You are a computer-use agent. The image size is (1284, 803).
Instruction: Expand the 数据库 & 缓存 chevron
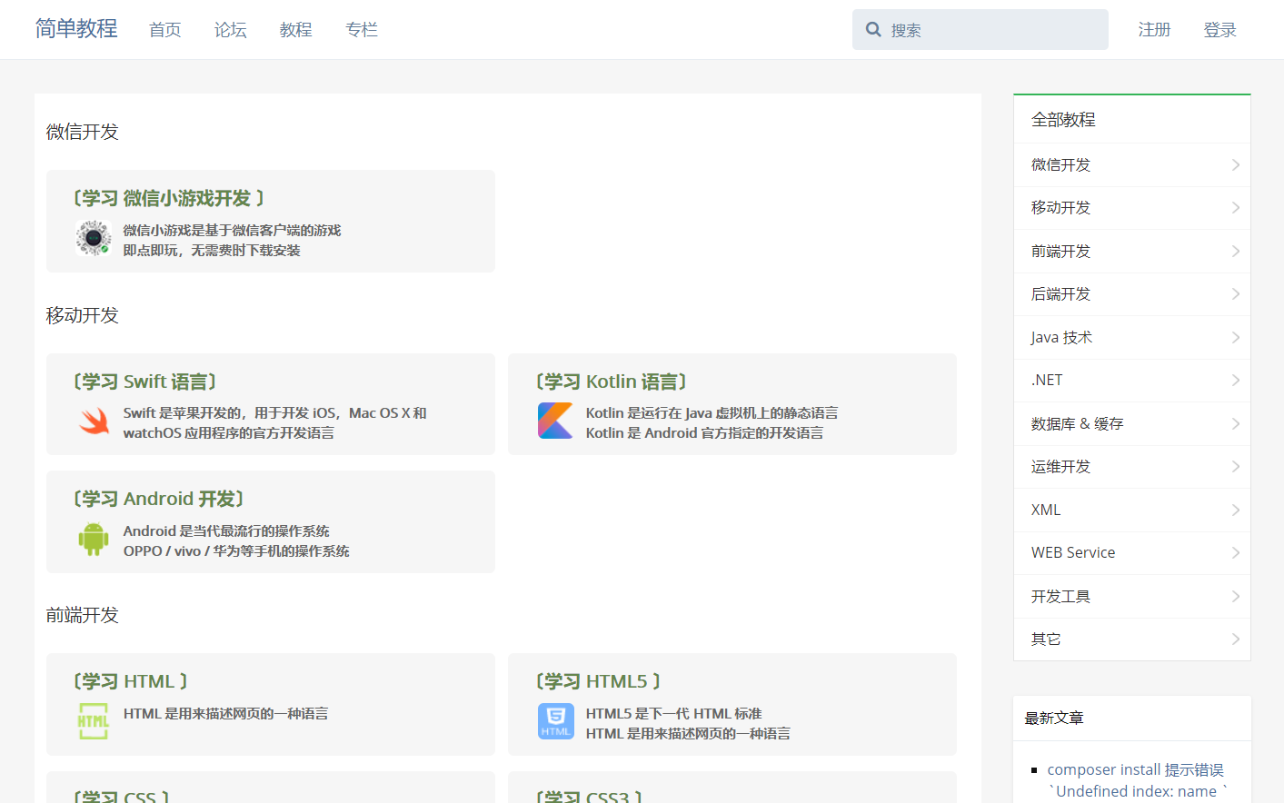(1236, 423)
